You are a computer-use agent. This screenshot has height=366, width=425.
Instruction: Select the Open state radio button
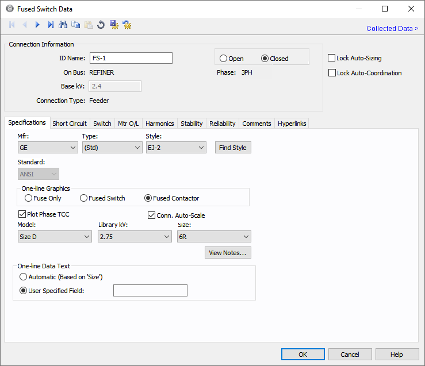point(223,59)
